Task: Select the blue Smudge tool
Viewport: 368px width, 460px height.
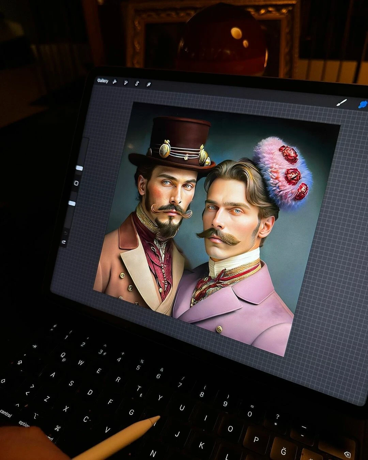Action: (363, 104)
